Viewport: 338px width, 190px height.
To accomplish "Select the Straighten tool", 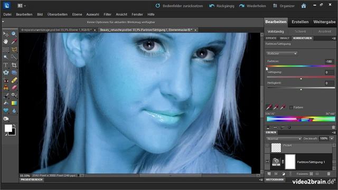I will [x=14, y=73].
